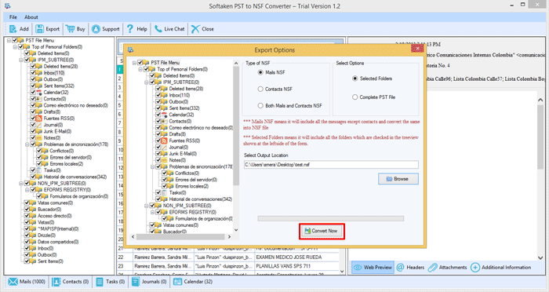Click the preview pane scroll-up arrow

pyautogui.click(x=540, y=100)
